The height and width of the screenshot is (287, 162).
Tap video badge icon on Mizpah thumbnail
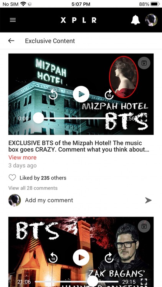[144, 63]
